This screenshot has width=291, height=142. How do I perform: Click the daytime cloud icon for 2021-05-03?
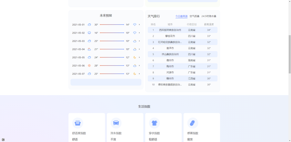[x=89, y=41]
